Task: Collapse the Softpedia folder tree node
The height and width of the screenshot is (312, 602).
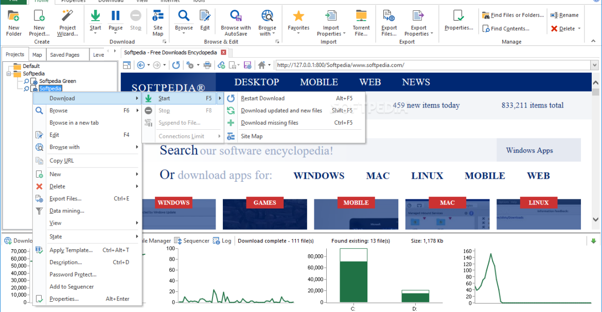Action: coord(8,74)
